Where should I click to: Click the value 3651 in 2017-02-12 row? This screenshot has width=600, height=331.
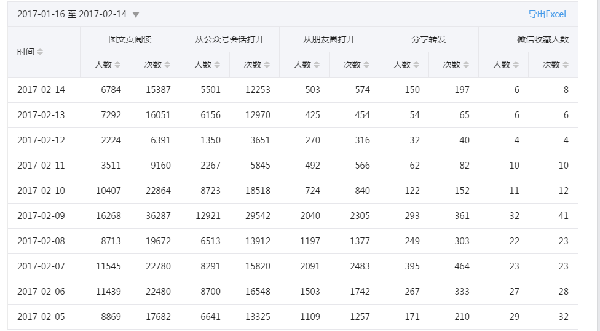click(260, 140)
